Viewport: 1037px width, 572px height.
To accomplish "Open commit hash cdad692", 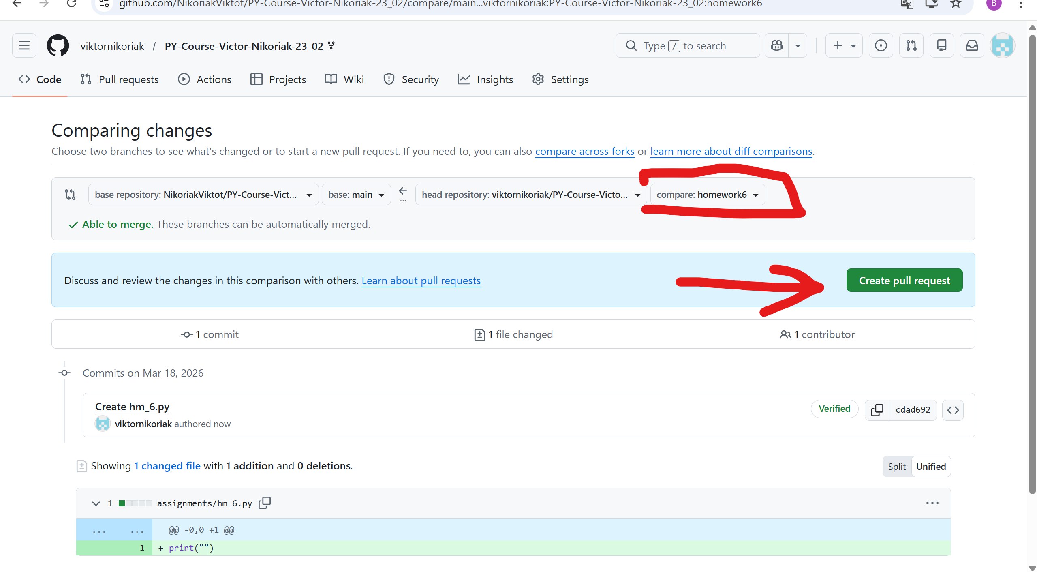I will coord(913,410).
